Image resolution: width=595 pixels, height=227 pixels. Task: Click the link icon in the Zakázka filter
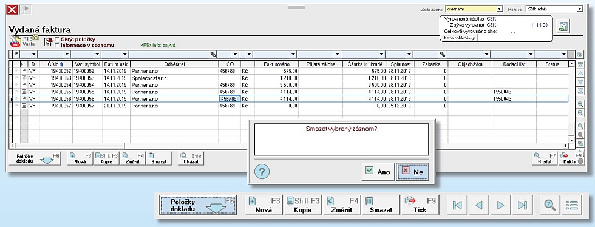pos(442,55)
